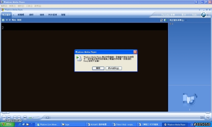Open the 媒體櫃 library tab
The height and width of the screenshot is (127, 212).
coord(21,15)
